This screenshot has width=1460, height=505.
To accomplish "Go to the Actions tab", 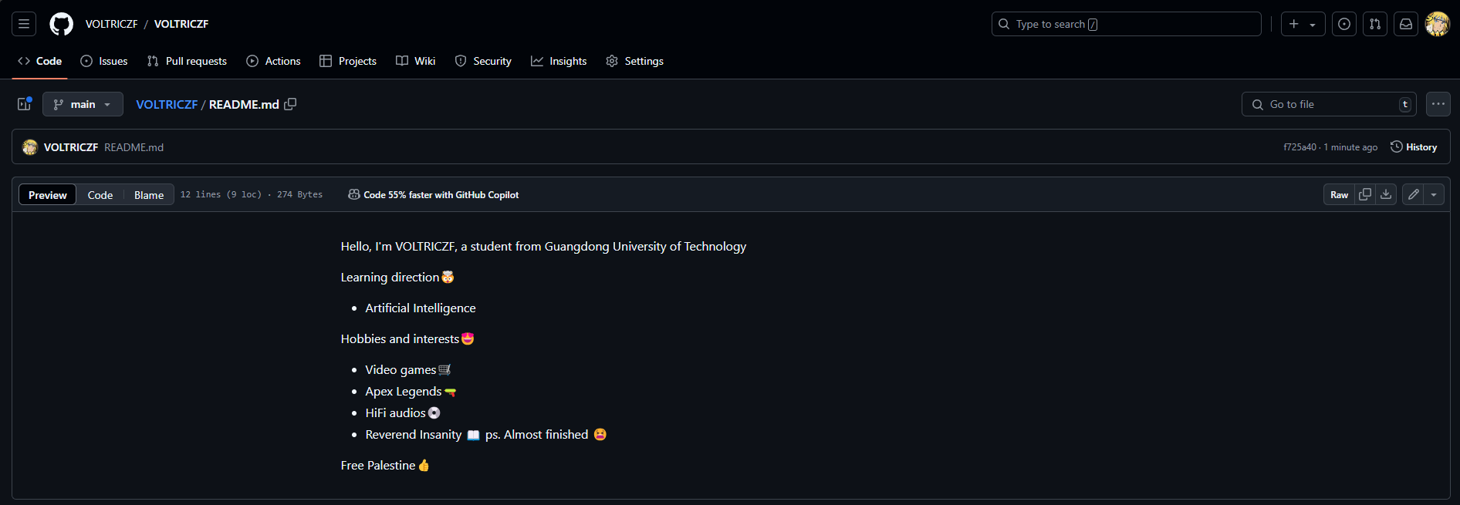I will point(274,61).
